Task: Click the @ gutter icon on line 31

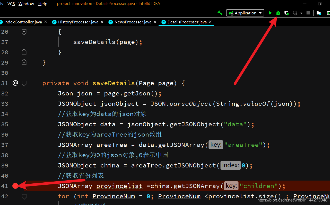Action: point(15,83)
